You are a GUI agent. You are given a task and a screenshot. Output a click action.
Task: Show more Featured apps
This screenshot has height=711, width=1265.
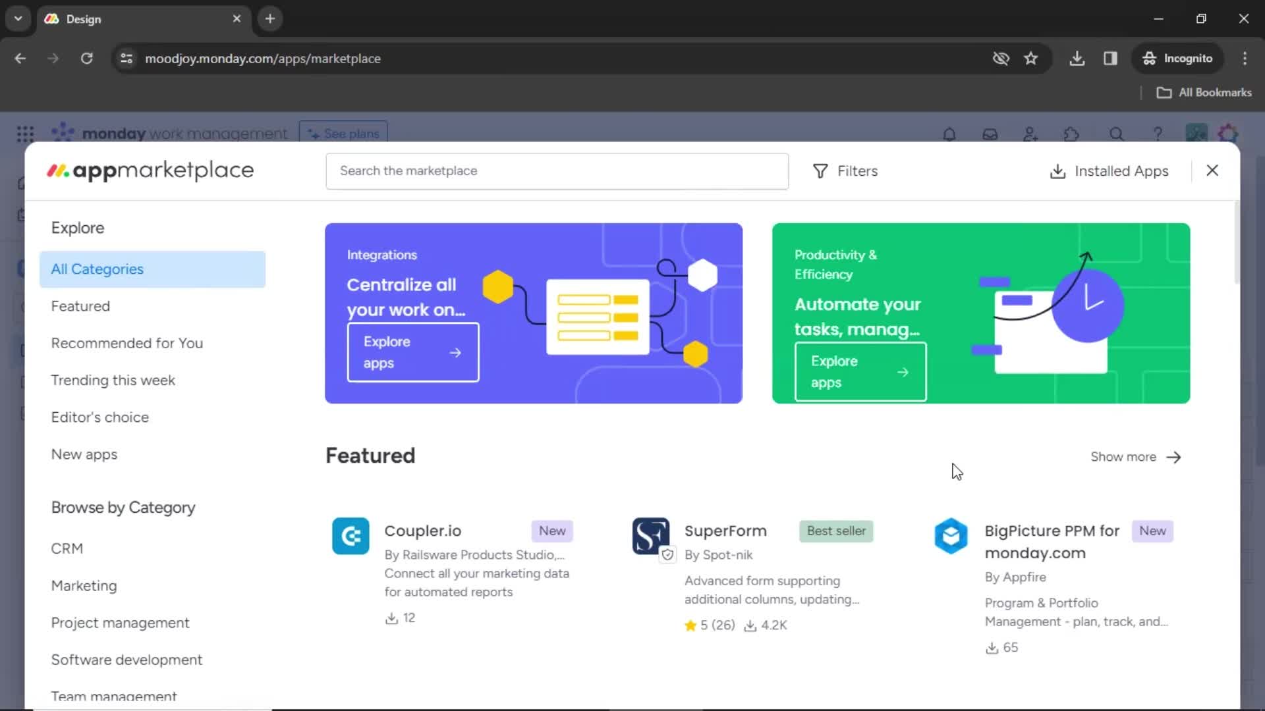click(1137, 456)
